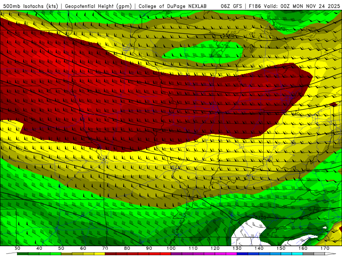Click the 120 value on the color scale
The image size is (342, 256).
coord(215,248)
